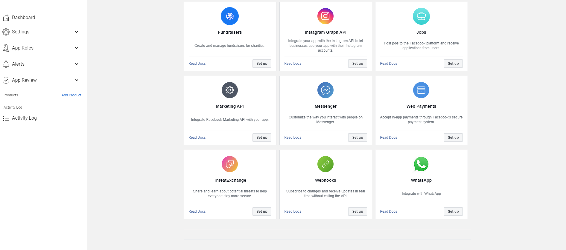Set up WhatsApp
This screenshot has height=250, width=566.
(453, 212)
